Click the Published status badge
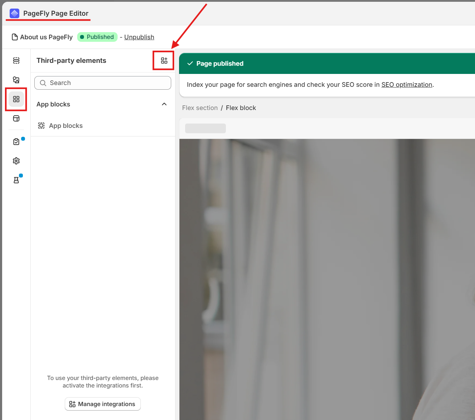Viewport: 475px width, 420px height. tap(97, 37)
